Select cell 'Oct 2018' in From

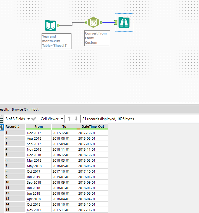39,204
